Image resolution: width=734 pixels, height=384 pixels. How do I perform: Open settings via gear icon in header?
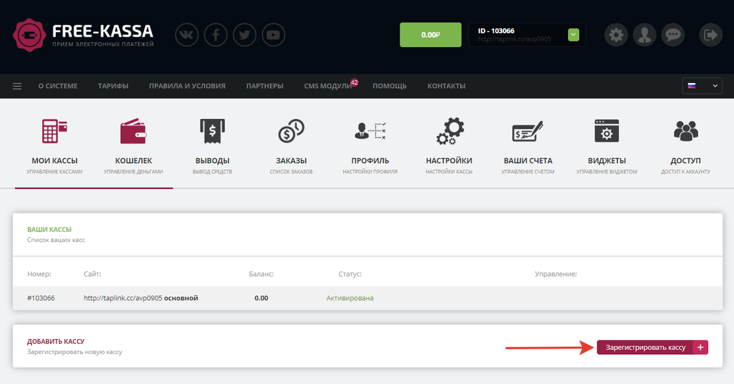616,35
